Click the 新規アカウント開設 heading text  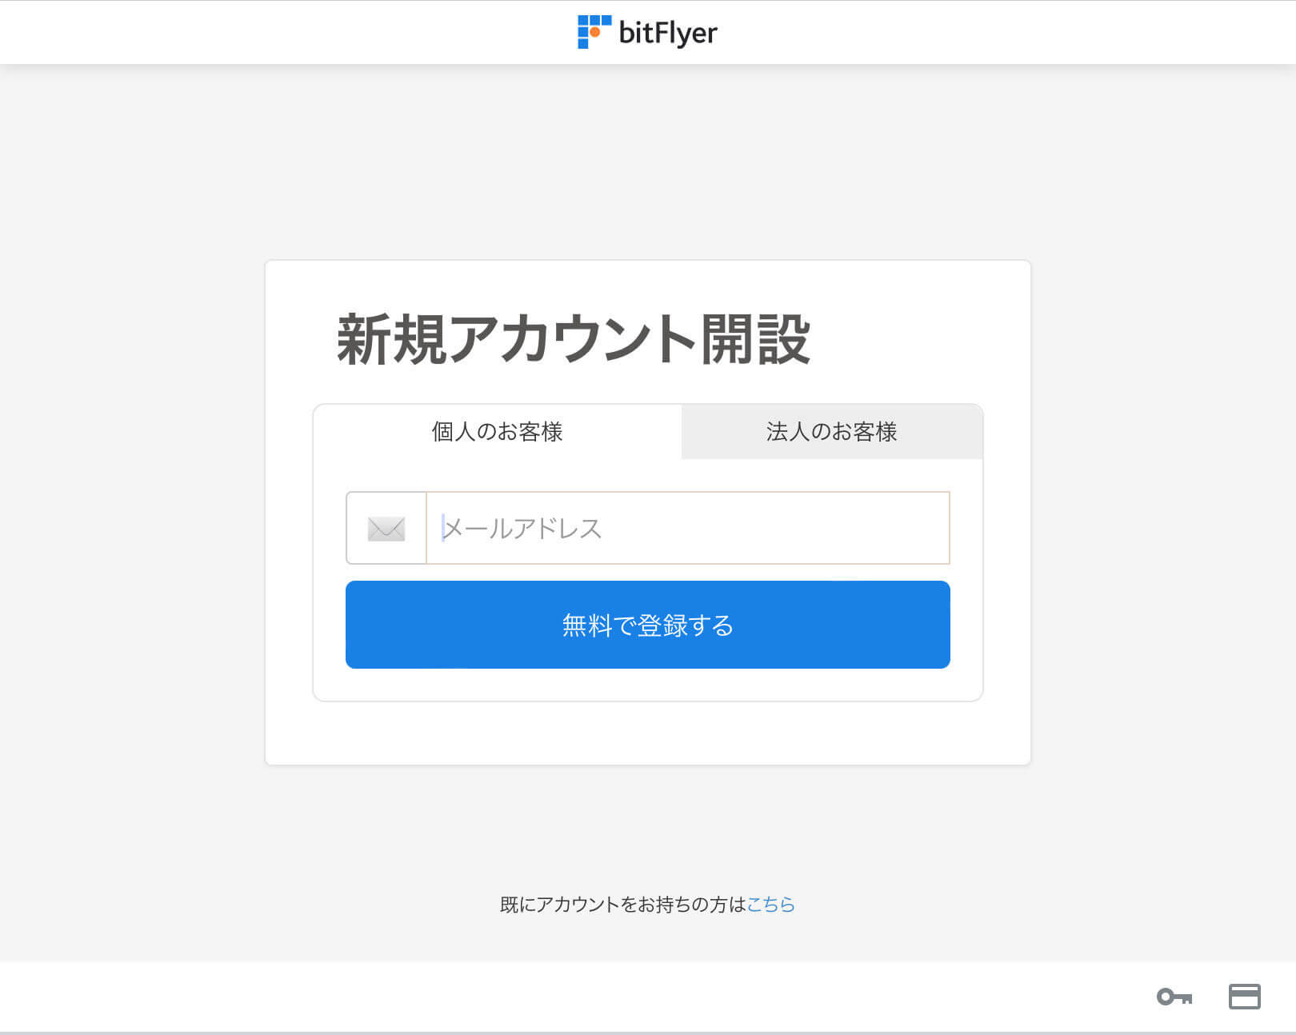(574, 340)
